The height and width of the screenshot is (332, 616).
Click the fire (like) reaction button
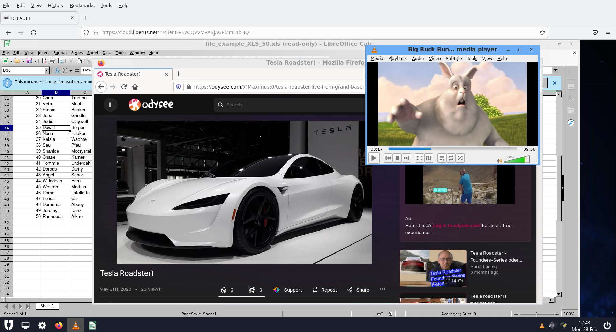pos(227,290)
